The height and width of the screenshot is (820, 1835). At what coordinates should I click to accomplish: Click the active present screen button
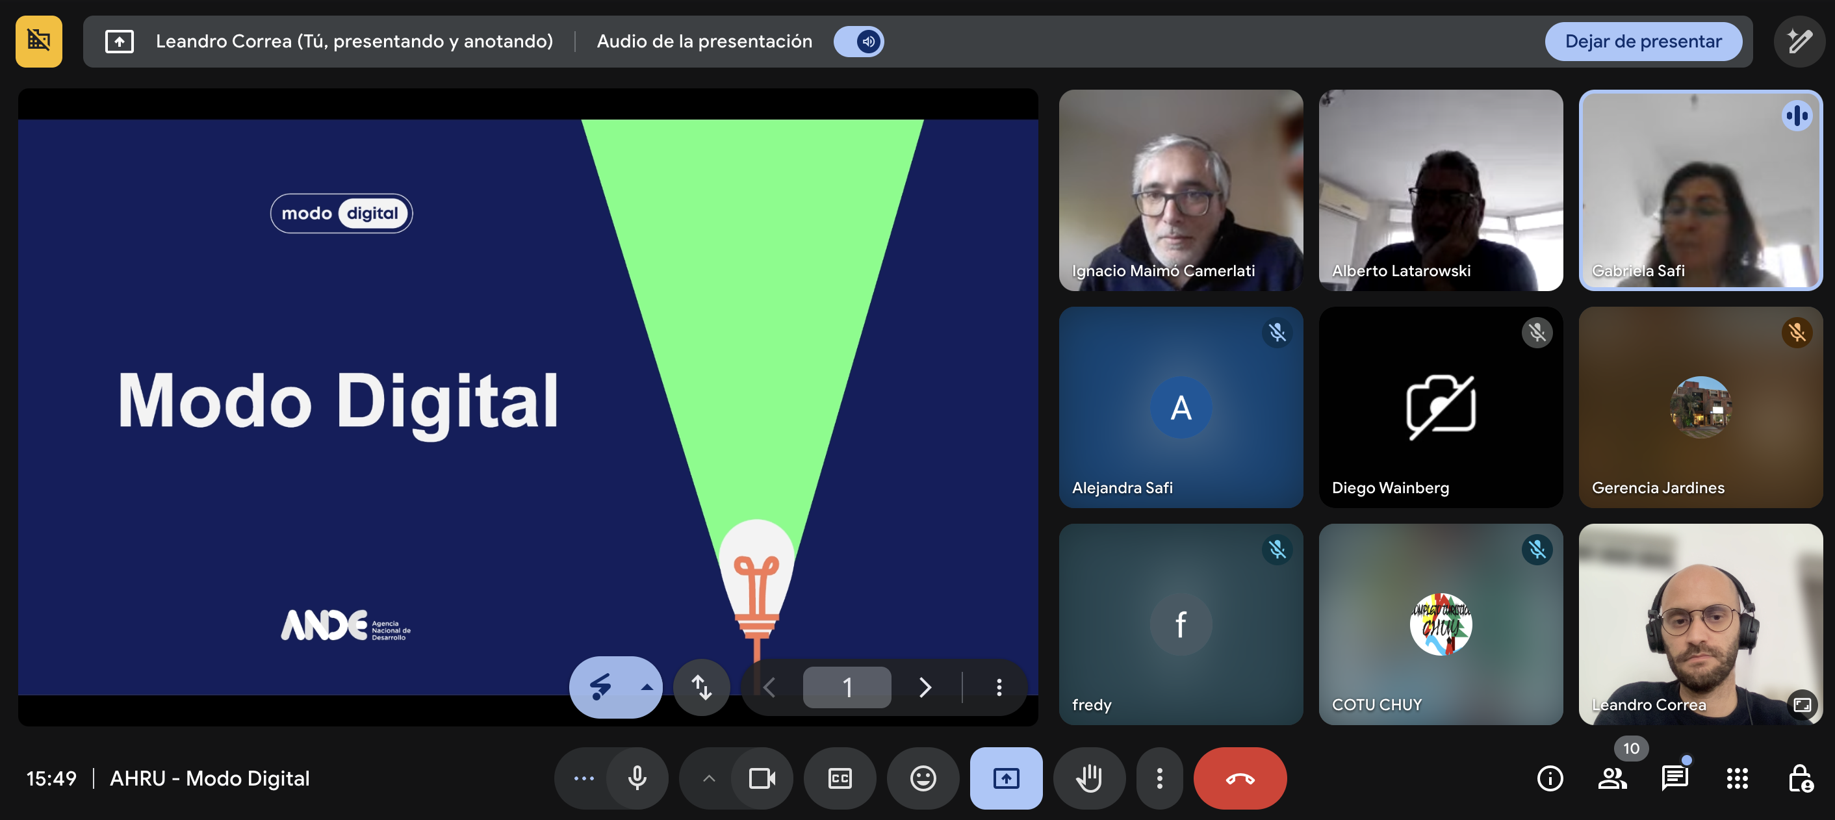tap(1006, 778)
